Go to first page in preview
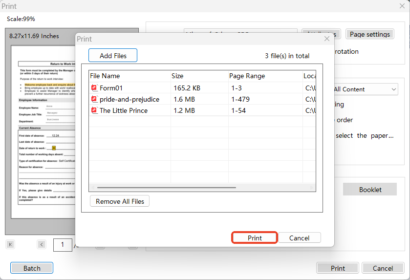 click(10, 244)
